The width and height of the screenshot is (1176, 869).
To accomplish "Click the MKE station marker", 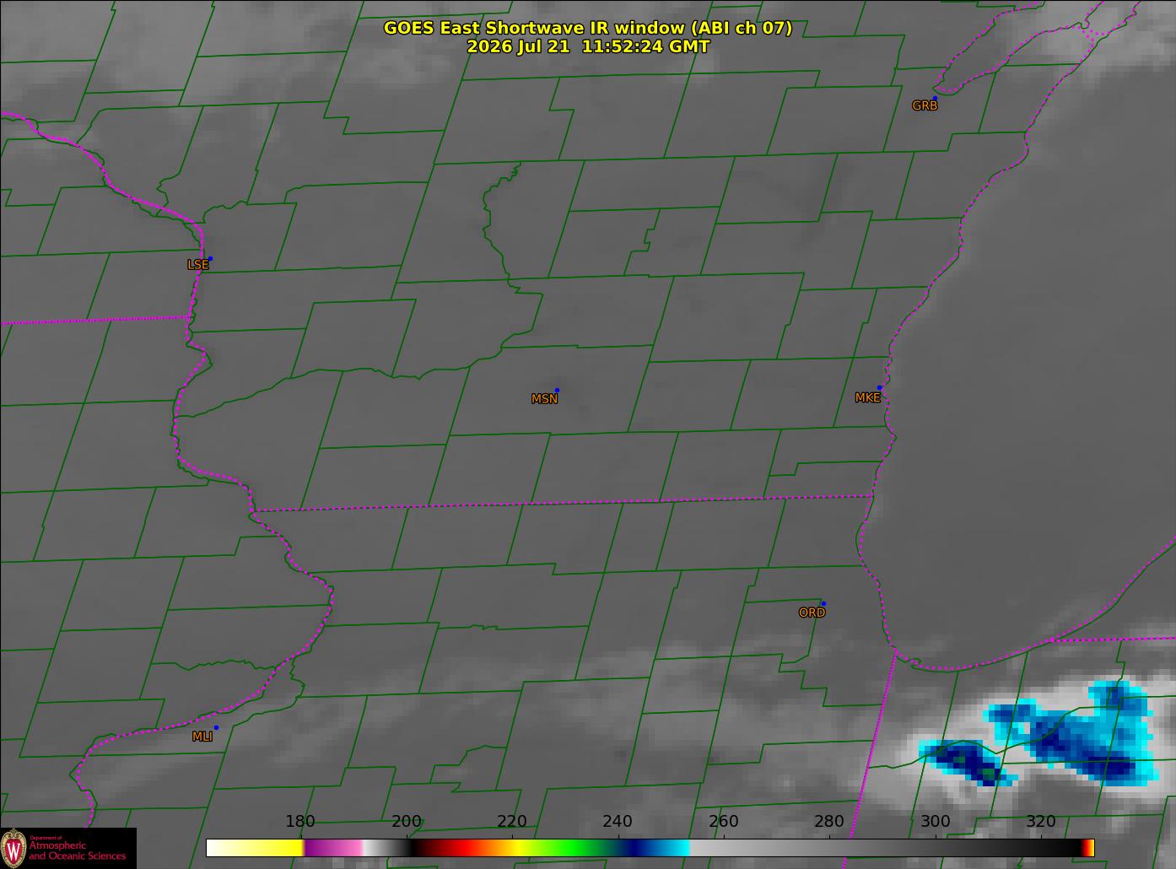I will pyautogui.click(x=879, y=388).
